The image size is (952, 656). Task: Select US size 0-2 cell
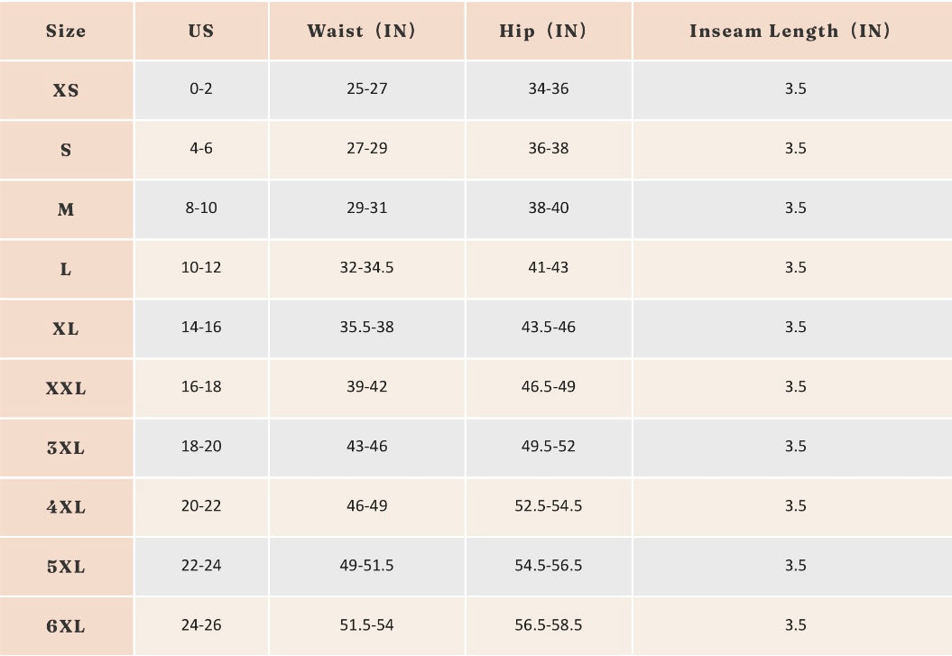(201, 89)
